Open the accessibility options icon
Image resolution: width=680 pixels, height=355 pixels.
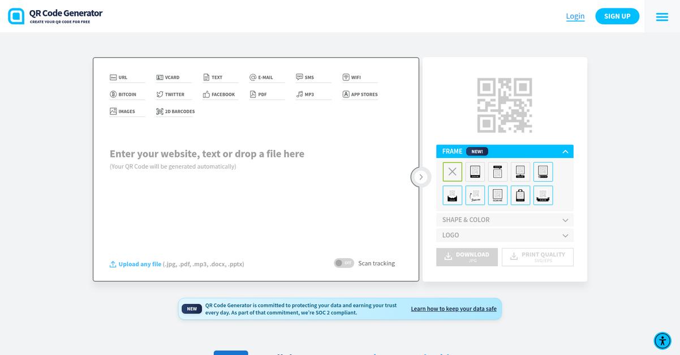[x=662, y=340]
